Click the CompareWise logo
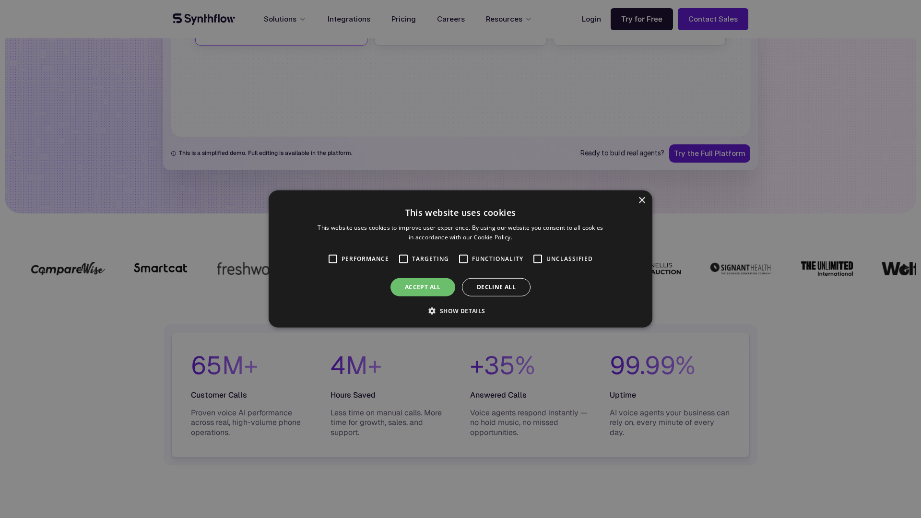Image resolution: width=921 pixels, height=518 pixels. point(68,269)
